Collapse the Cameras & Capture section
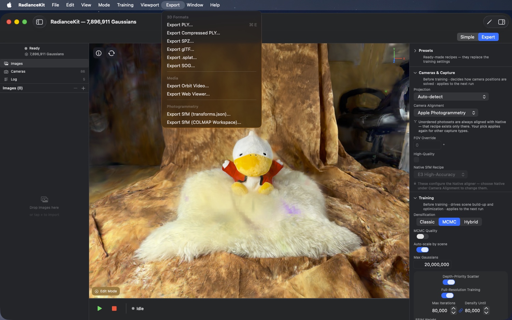This screenshot has width=512, height=320. [415, 73]
